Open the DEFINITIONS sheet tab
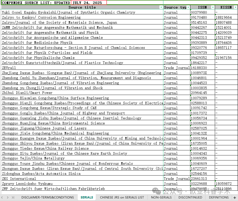This screenshot has width=238, height=201. pos(219,197)
